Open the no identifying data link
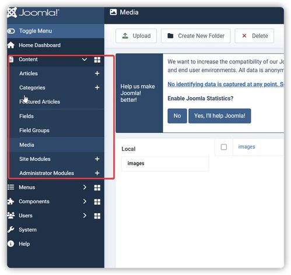 click(x=226, y=84)
